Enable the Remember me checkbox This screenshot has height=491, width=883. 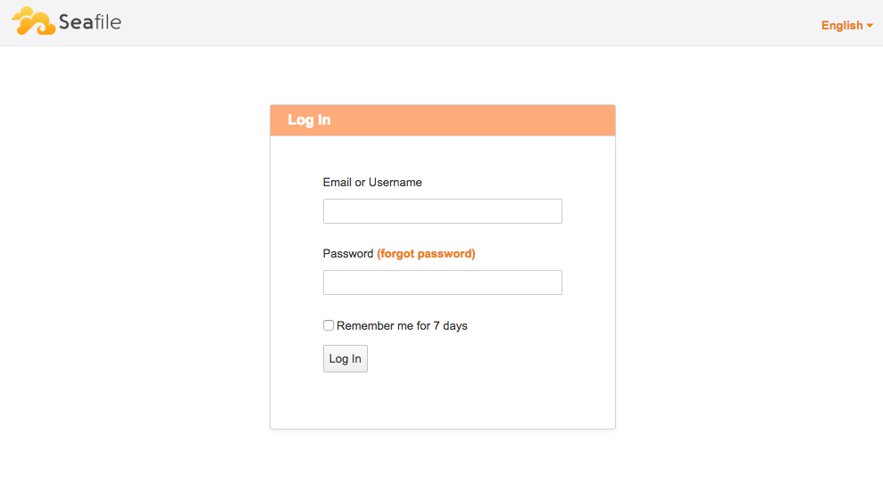tap(329, 326)
